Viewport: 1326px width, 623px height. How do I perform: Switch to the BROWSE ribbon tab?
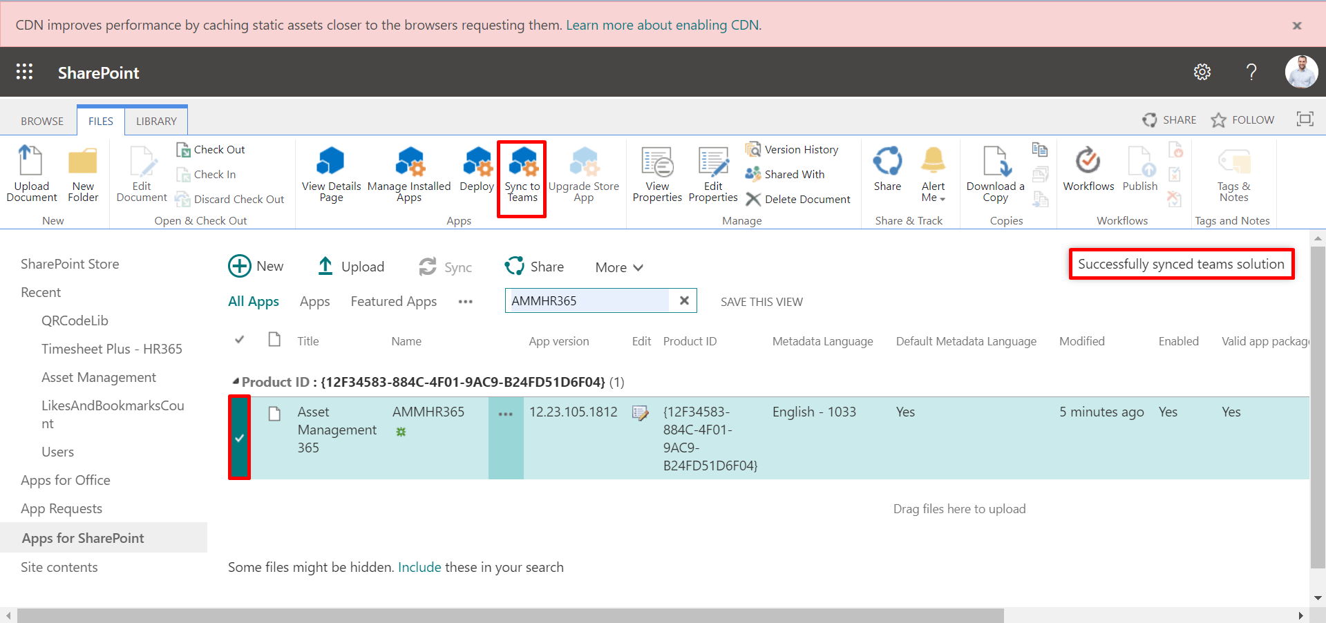tap(42, 121)
